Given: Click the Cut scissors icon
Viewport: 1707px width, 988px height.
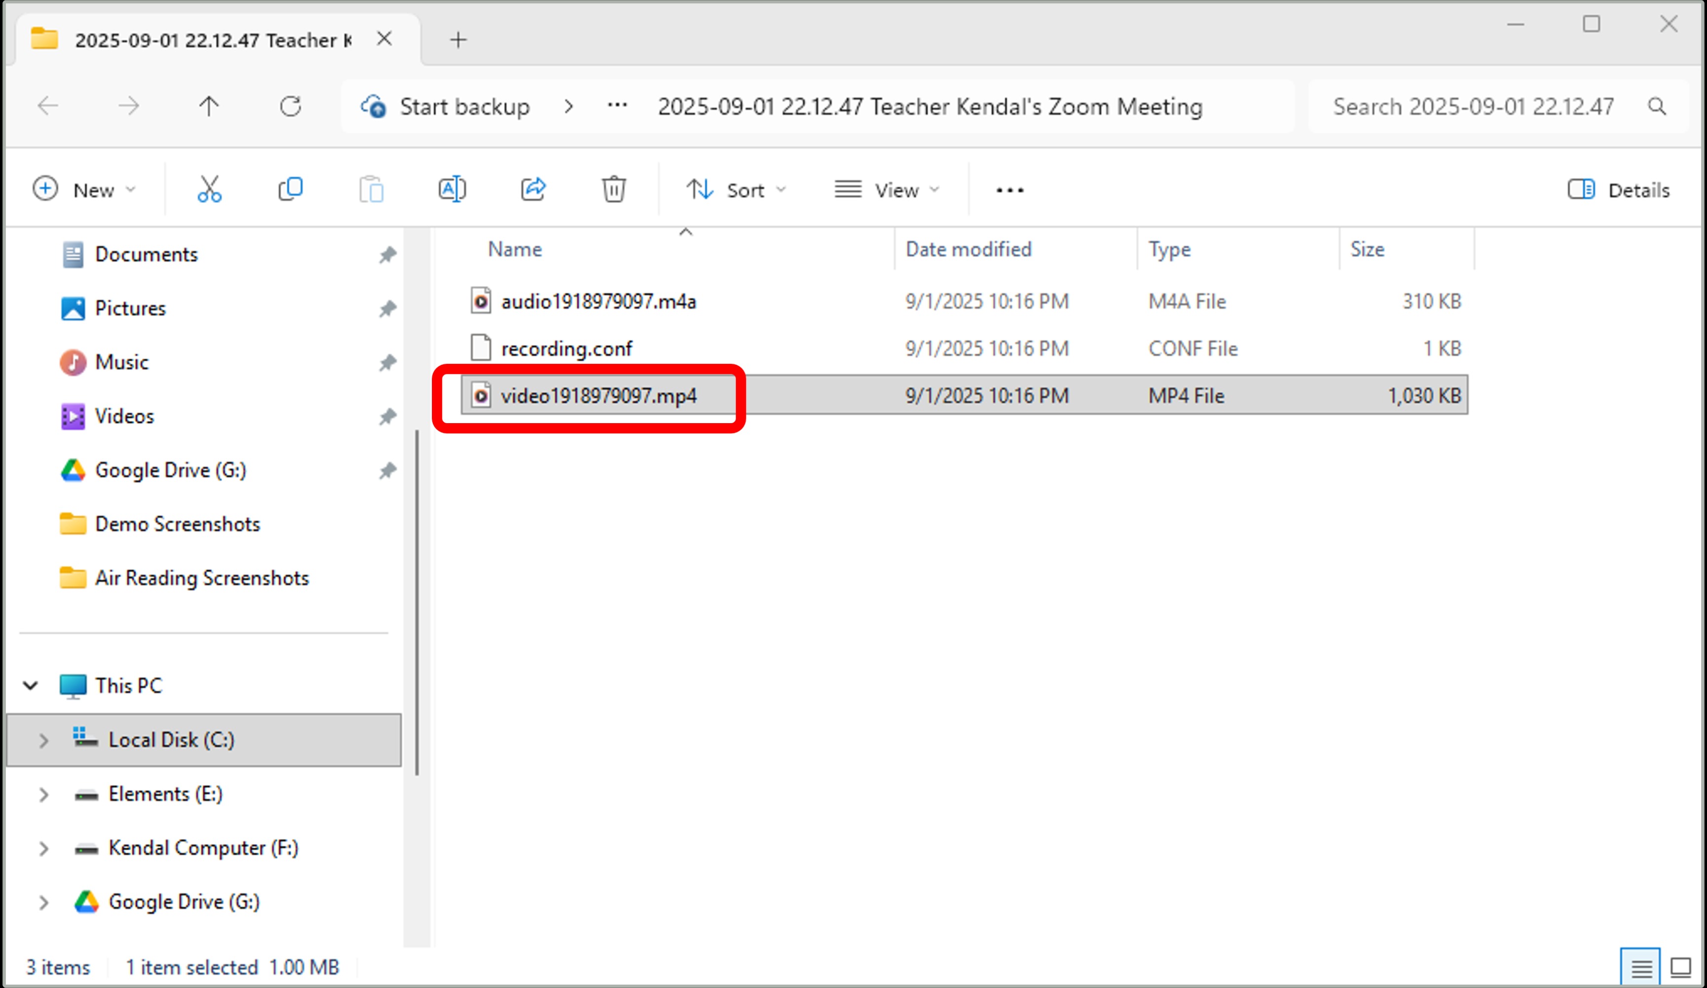Looking at the screenshot, I should pos(209,190).
